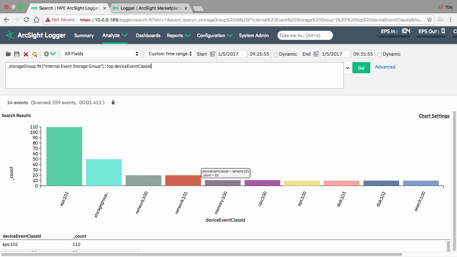Click in the Take me to search box

click(x=305, y=35)
